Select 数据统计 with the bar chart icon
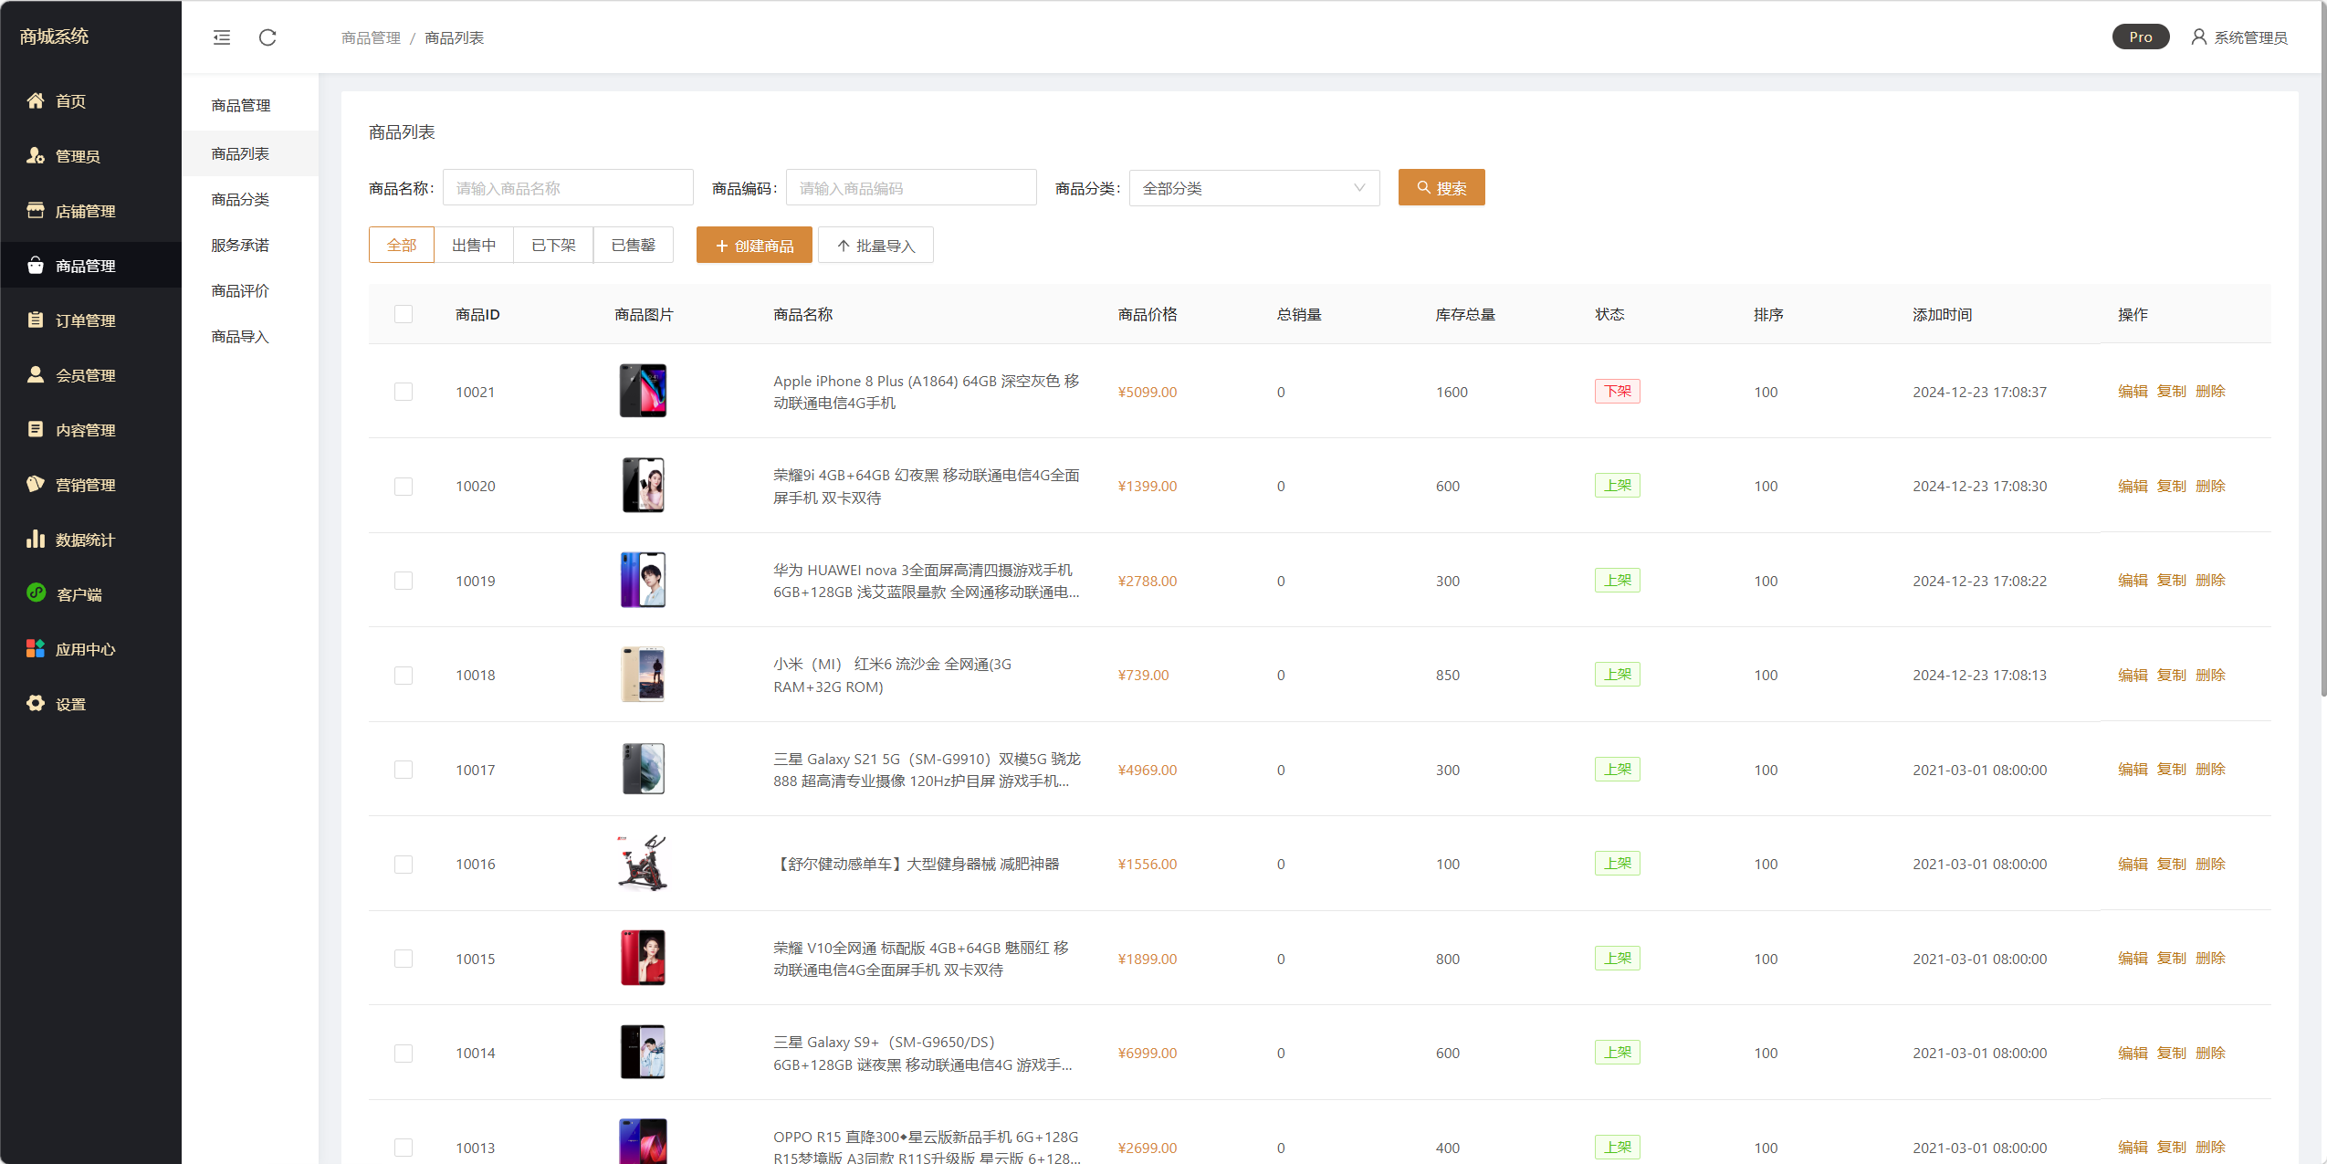2327x1164 pixels. pyautogui.click(x=36, y=539)
